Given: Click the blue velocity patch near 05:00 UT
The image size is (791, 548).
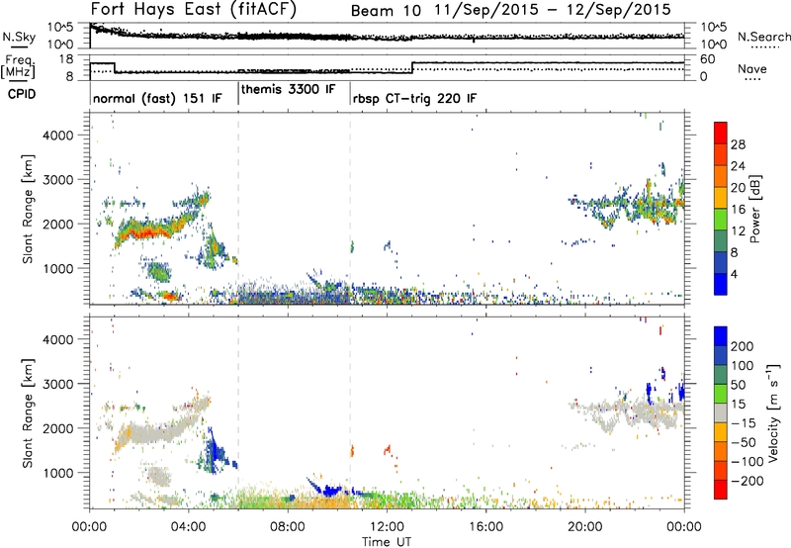Looking at the screenshot, I should pos(218,451).
